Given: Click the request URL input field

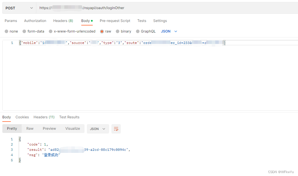Looking at the screenshot, I should tap(167, 8).
